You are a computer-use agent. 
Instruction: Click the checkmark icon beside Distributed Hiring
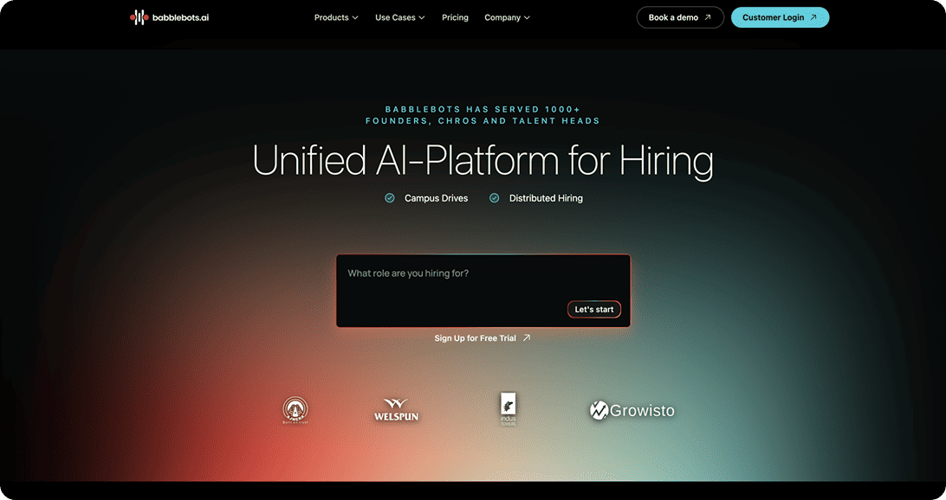(x=495, y=198)
